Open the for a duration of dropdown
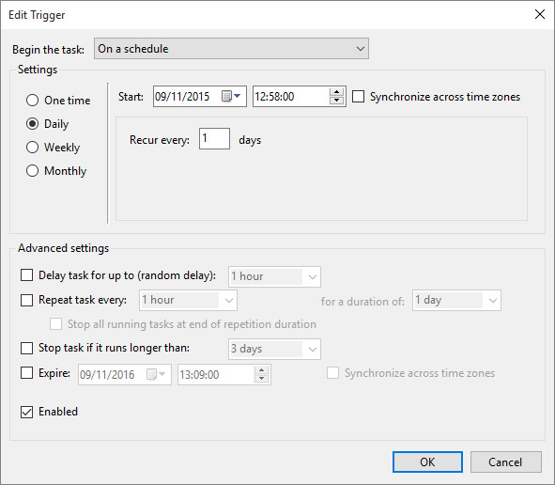The image size is (555, 485). [456, 300]
